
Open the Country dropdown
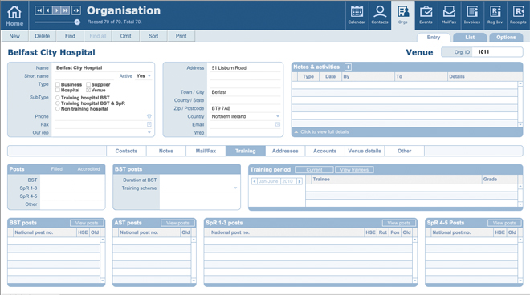coord(278,116)
